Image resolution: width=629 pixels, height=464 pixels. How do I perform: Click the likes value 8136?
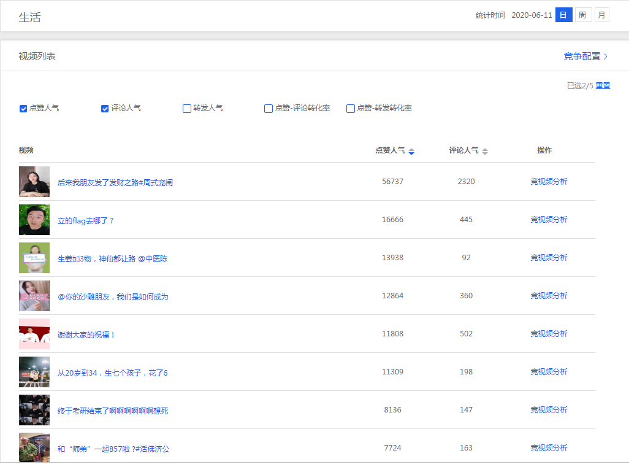click(393, 410)
